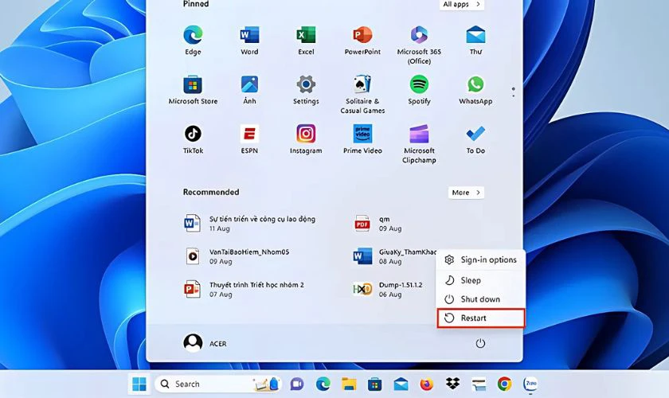Launch Solitaire & Casual Games
The width and height of the screenshot is (669, 398).
point(362,94)
